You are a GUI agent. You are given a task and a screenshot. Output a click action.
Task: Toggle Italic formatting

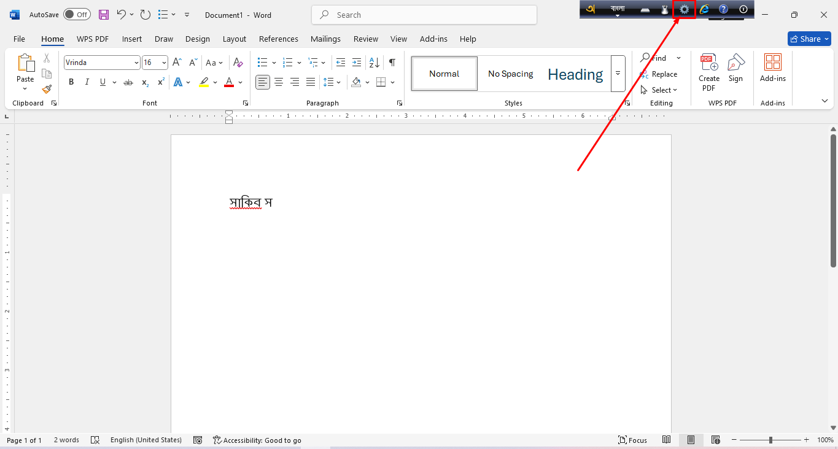click(87, 82)
